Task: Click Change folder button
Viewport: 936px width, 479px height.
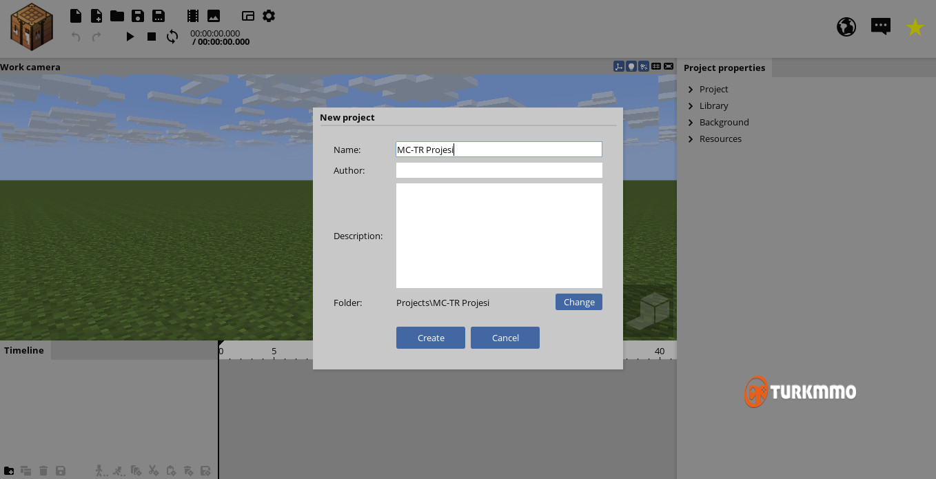Action: (579, 302)
